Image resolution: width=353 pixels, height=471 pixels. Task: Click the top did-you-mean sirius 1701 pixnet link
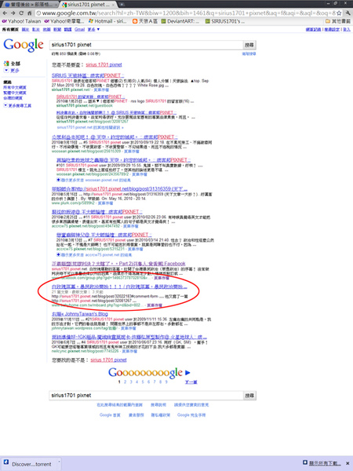104,64
